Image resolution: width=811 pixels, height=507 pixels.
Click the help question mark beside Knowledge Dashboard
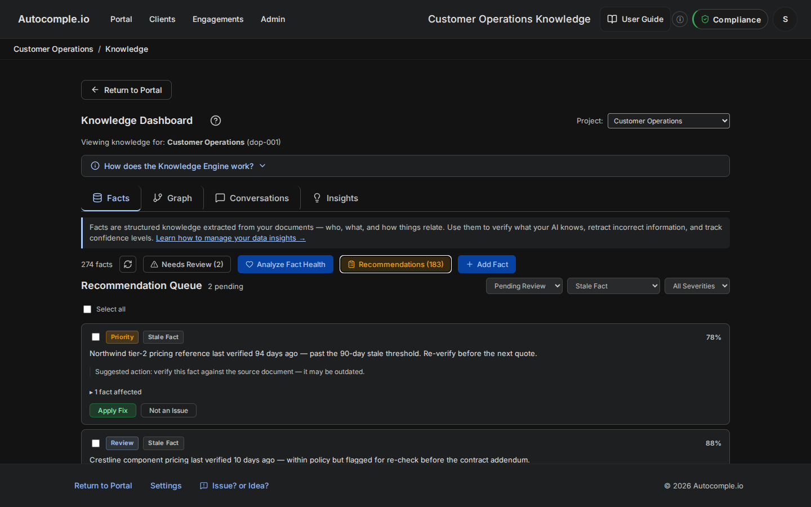[x=216, y=121]
